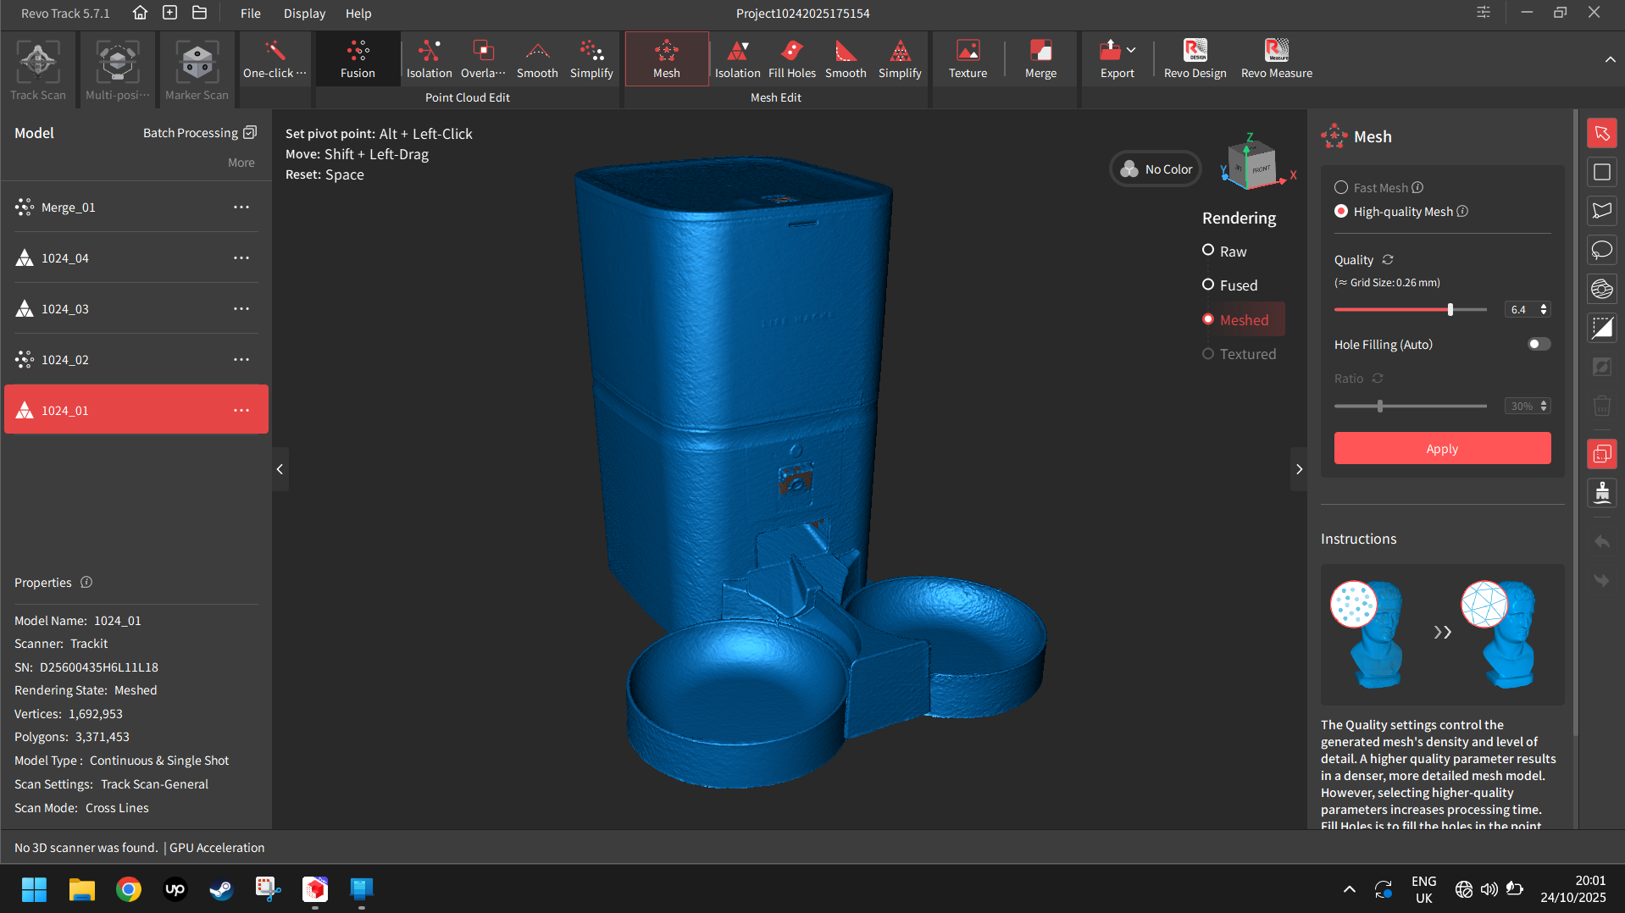This screenshot has width=1625, height=913.
Task: Click the home icon in title bar
Action: click(x=141, y=13)
